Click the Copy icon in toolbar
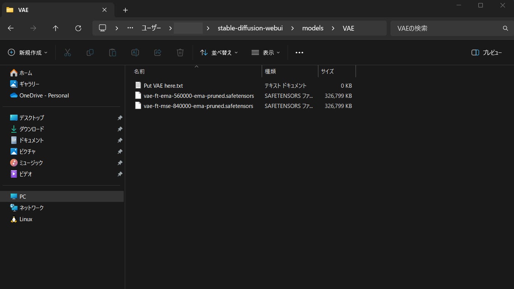Screen dimensions: 514x289 tap(90, 52)
